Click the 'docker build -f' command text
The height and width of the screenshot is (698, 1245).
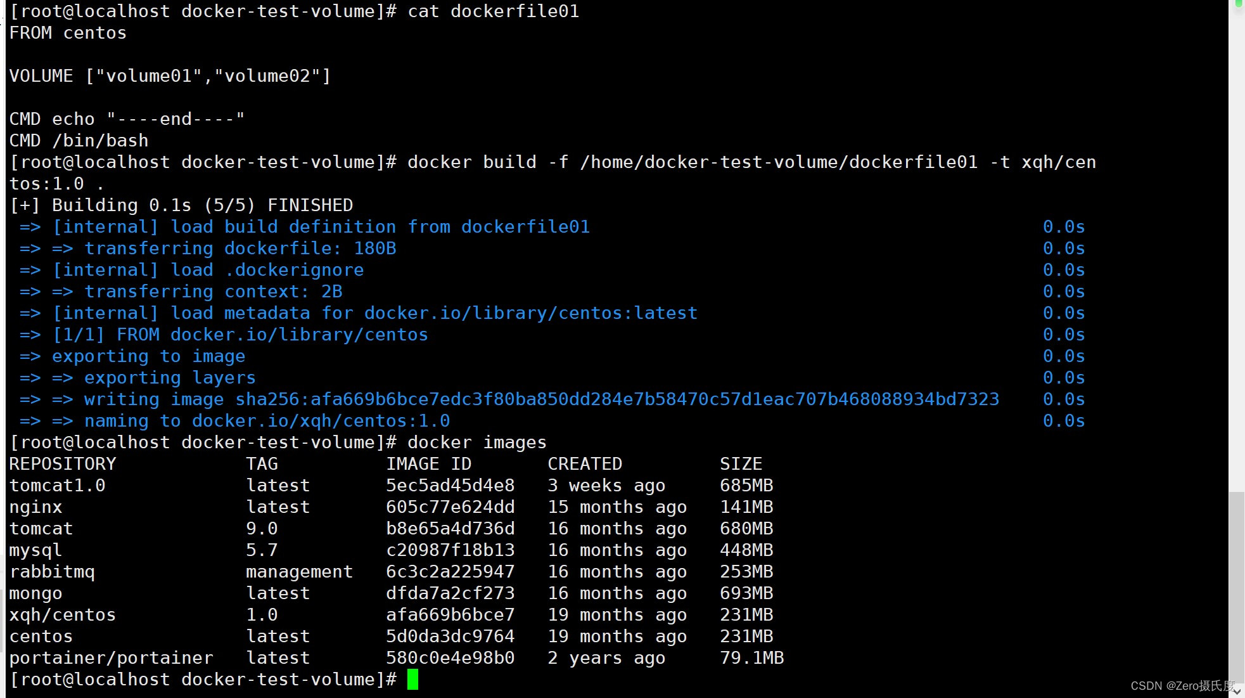pos(488,162)
